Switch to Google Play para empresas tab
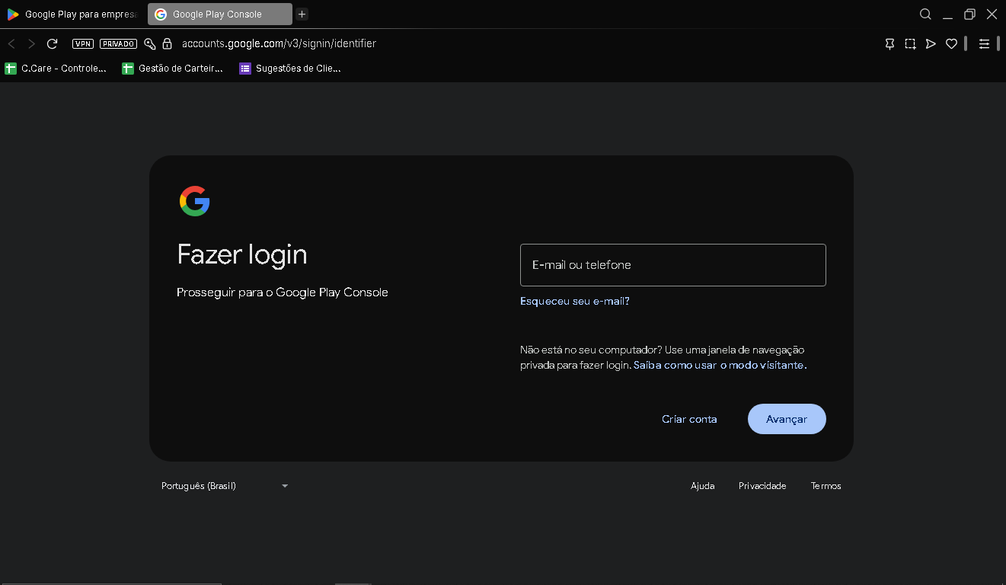This screenshot has height=585, width=1006. coord(72,14)
